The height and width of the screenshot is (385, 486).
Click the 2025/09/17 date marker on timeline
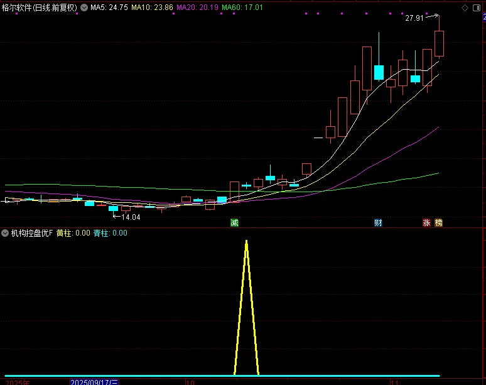point(94,381)
